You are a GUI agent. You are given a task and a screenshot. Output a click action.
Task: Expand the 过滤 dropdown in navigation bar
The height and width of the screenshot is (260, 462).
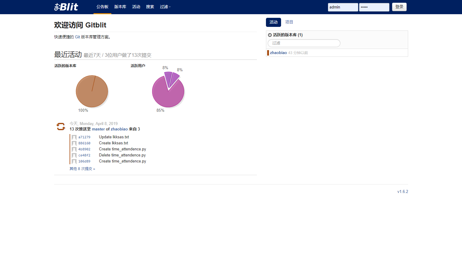coord(165,7)
